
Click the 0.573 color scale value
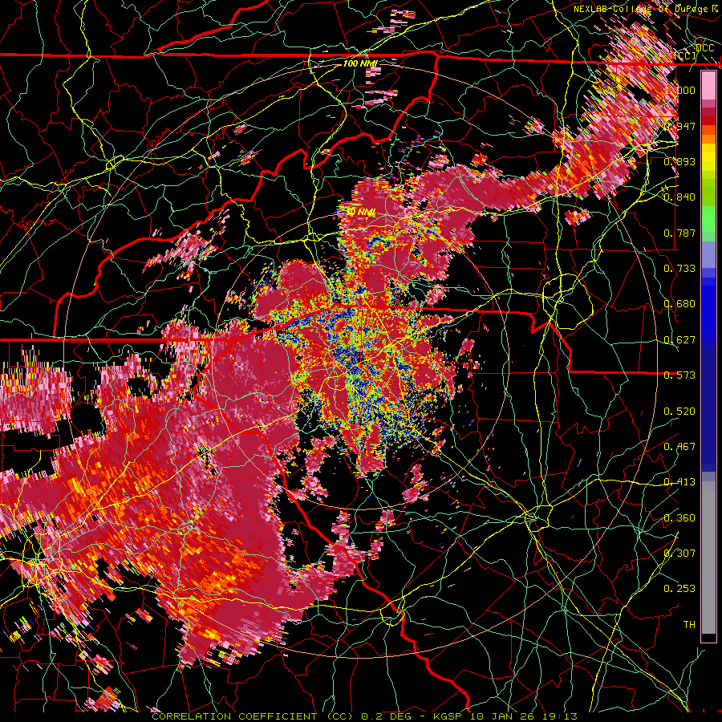click(x=679, y=375)
